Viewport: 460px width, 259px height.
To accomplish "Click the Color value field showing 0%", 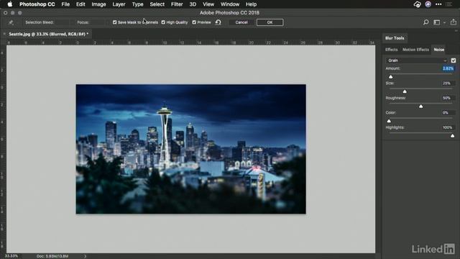I will tap(448, 113).
